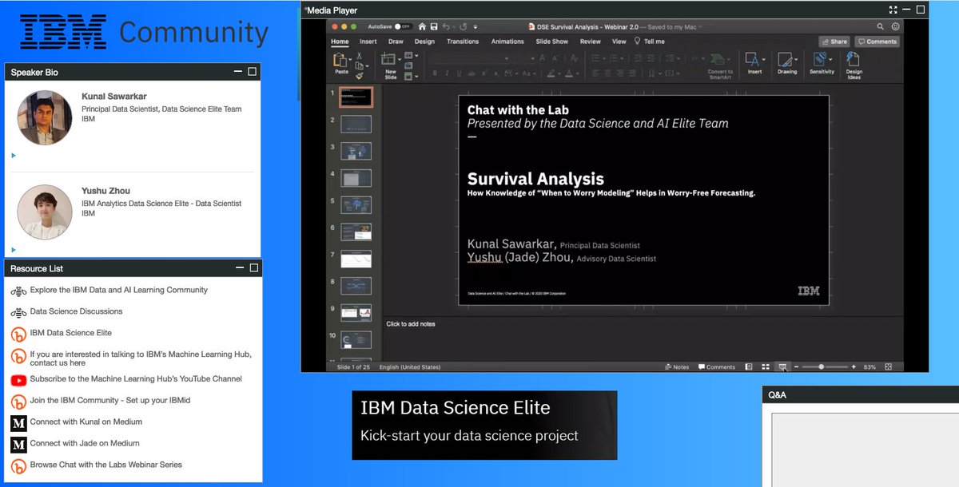Viewport: 959px width, 487px height.
Task: Expand Media Player to fullscreen
Action: tap(893, 10)
